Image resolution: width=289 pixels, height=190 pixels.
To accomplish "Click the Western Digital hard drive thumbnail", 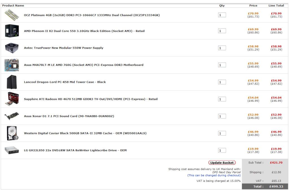I will click(x=12, y=133).
